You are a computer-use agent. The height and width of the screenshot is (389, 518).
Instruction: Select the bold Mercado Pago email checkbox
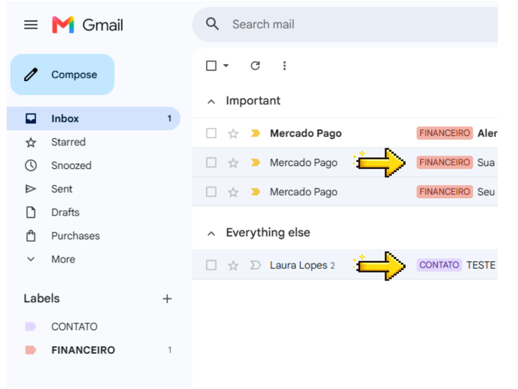(x=211, y=133)
